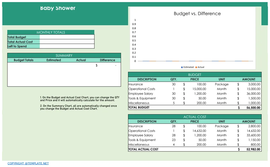Click the Difference column header in Summary
The width and height of the screenshot is (270, 167).
[107, 60]
